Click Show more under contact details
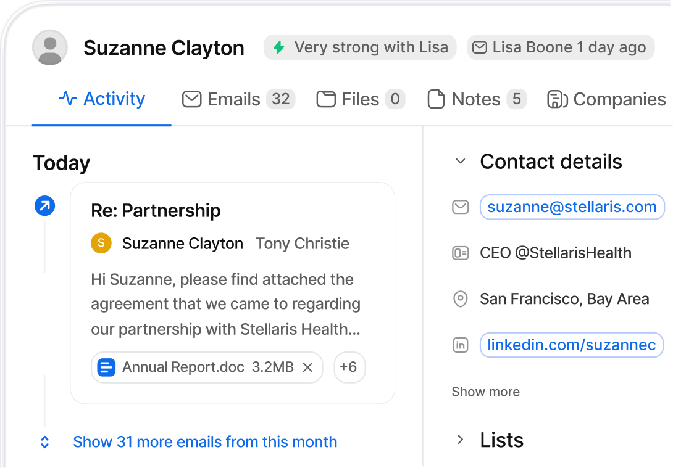Image resolution: width=673 pixels, height=468 pixels. click(x=485, y=392)
